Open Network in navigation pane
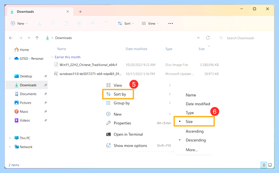Image resolution: width=279 pixels, height=173 pixels. click(x=23, y=147)
